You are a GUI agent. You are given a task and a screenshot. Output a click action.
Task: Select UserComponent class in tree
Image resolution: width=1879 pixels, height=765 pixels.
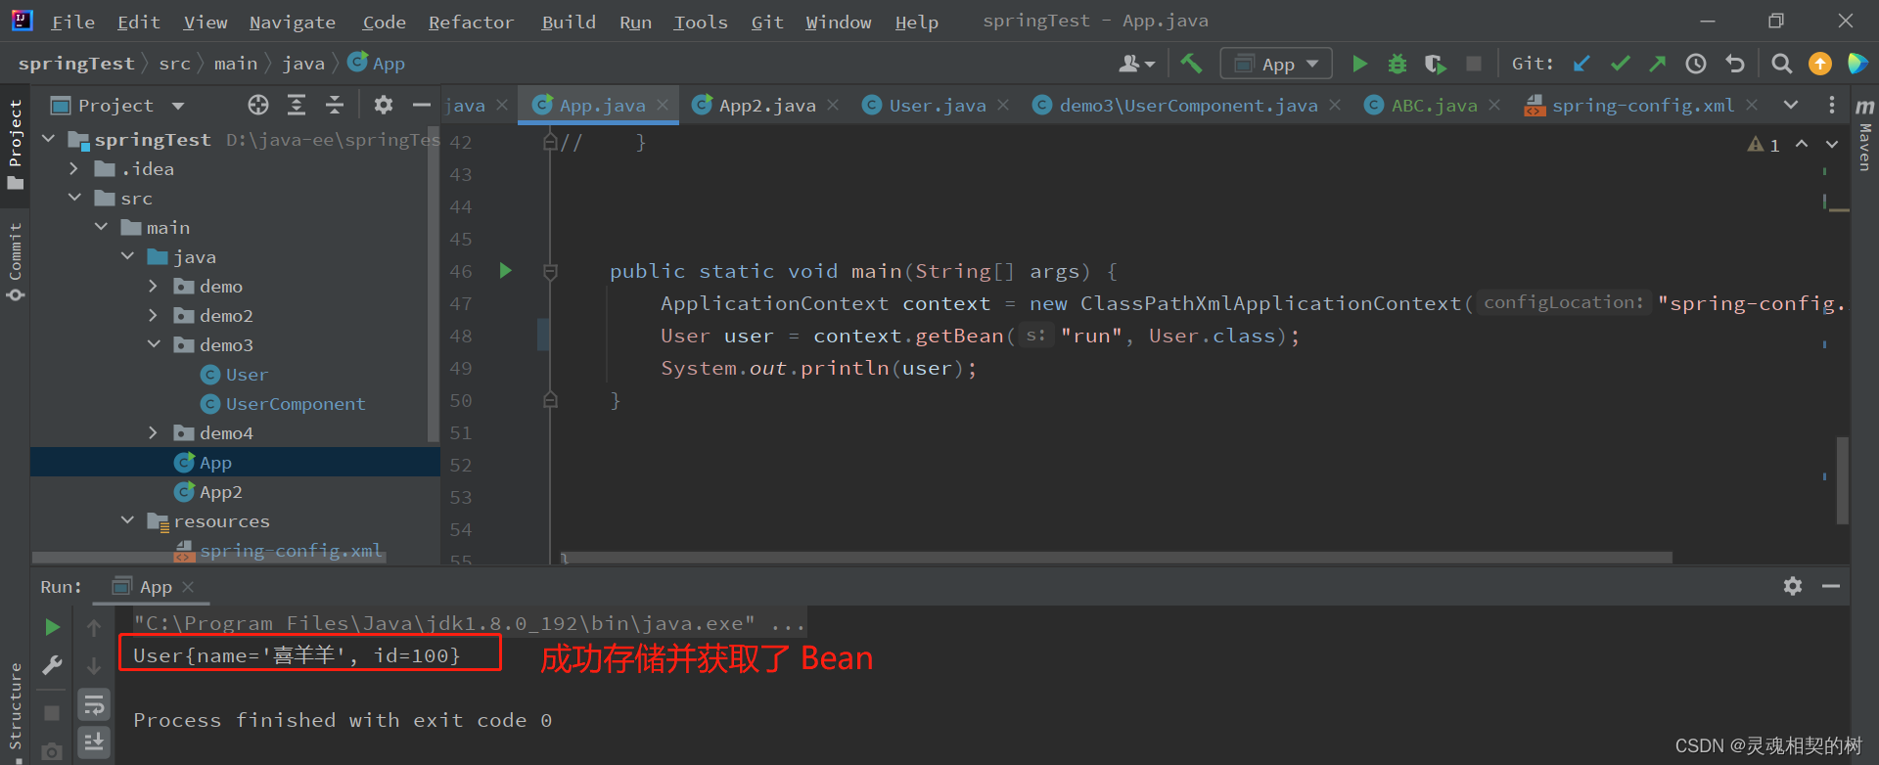295,404
